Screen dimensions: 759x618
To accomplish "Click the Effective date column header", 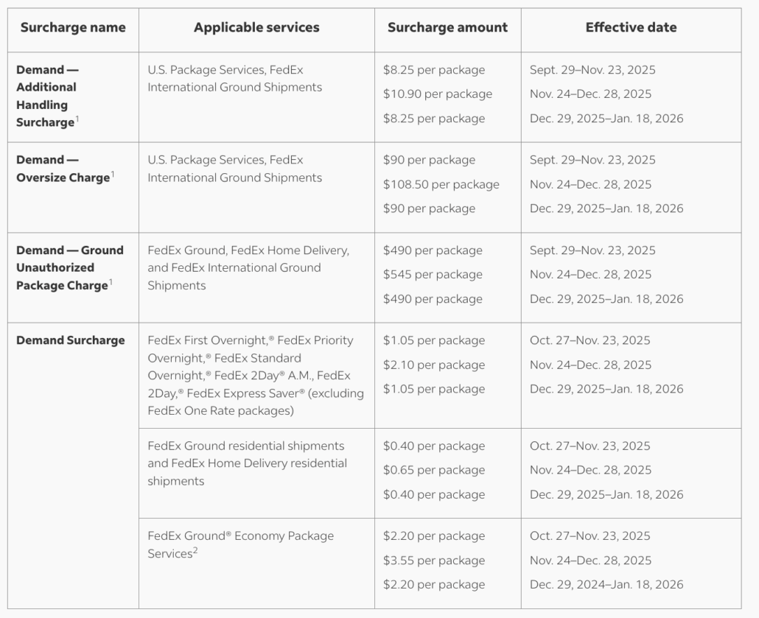I will pyautogui.click(x=631, y=28).
